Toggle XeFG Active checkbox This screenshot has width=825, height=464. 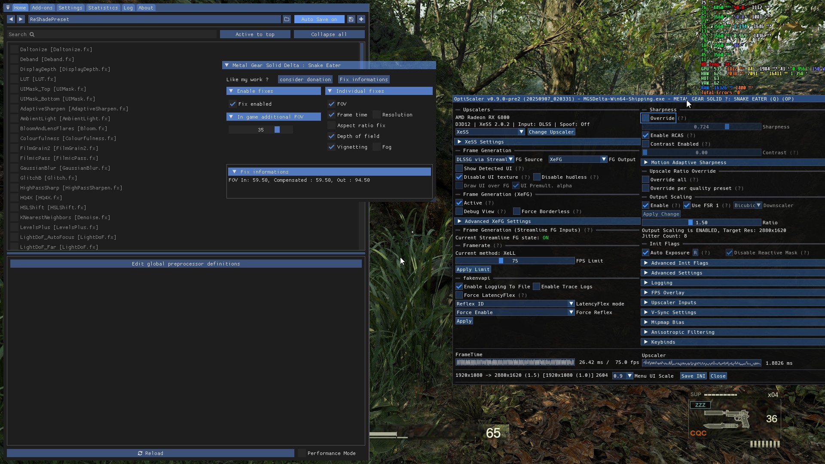(459, 203)
